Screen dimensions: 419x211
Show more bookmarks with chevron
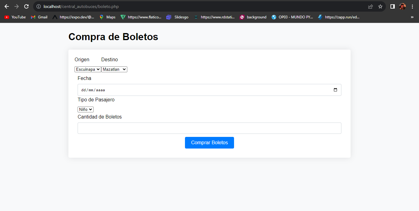tap(412, 17)
